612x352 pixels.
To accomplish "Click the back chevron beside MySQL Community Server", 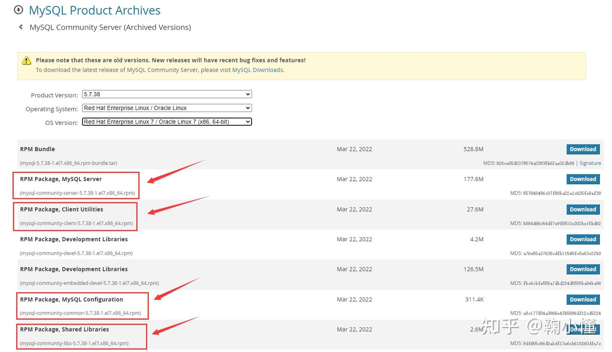I will (20, 27).
